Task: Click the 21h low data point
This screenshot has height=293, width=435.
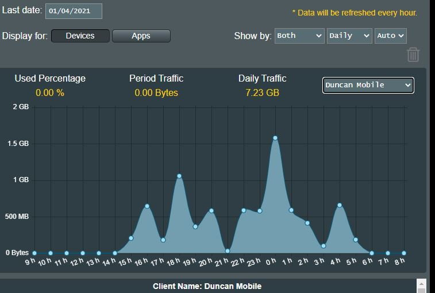Action: pos(228,250)
